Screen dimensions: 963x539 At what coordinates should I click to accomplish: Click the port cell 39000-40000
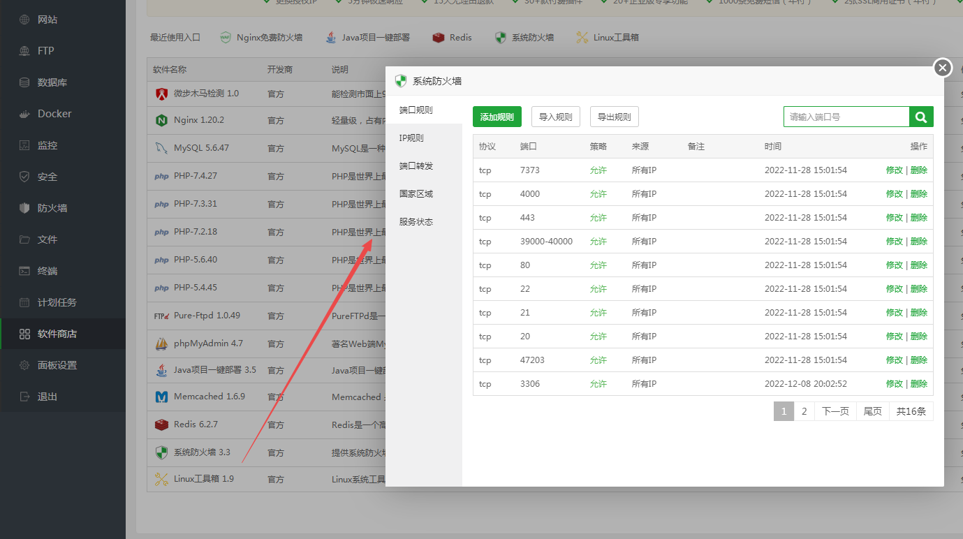tap(546, 242)
